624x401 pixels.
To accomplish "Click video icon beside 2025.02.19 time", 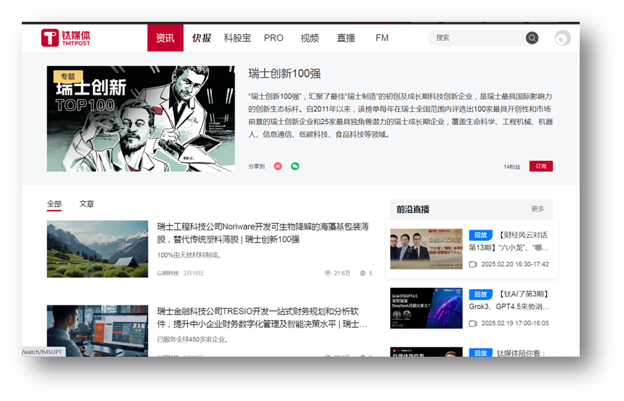I will (x=473, y=323).
